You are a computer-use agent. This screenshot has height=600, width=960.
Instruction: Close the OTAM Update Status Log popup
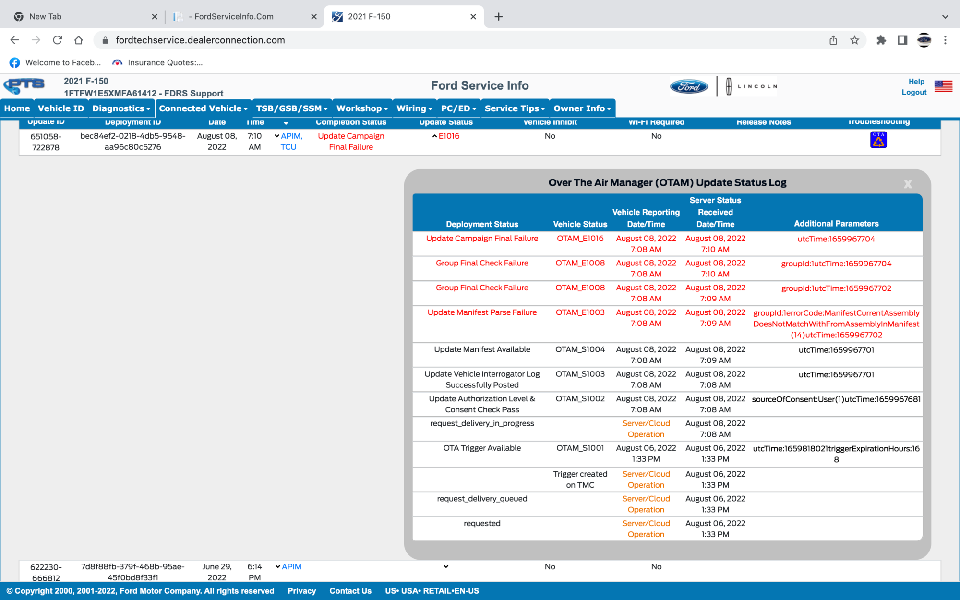[908, 183]
